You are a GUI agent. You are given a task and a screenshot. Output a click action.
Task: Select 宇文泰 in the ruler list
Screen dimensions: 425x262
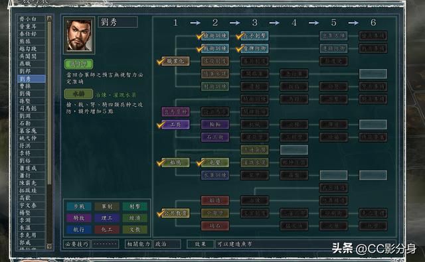[31, 206]
